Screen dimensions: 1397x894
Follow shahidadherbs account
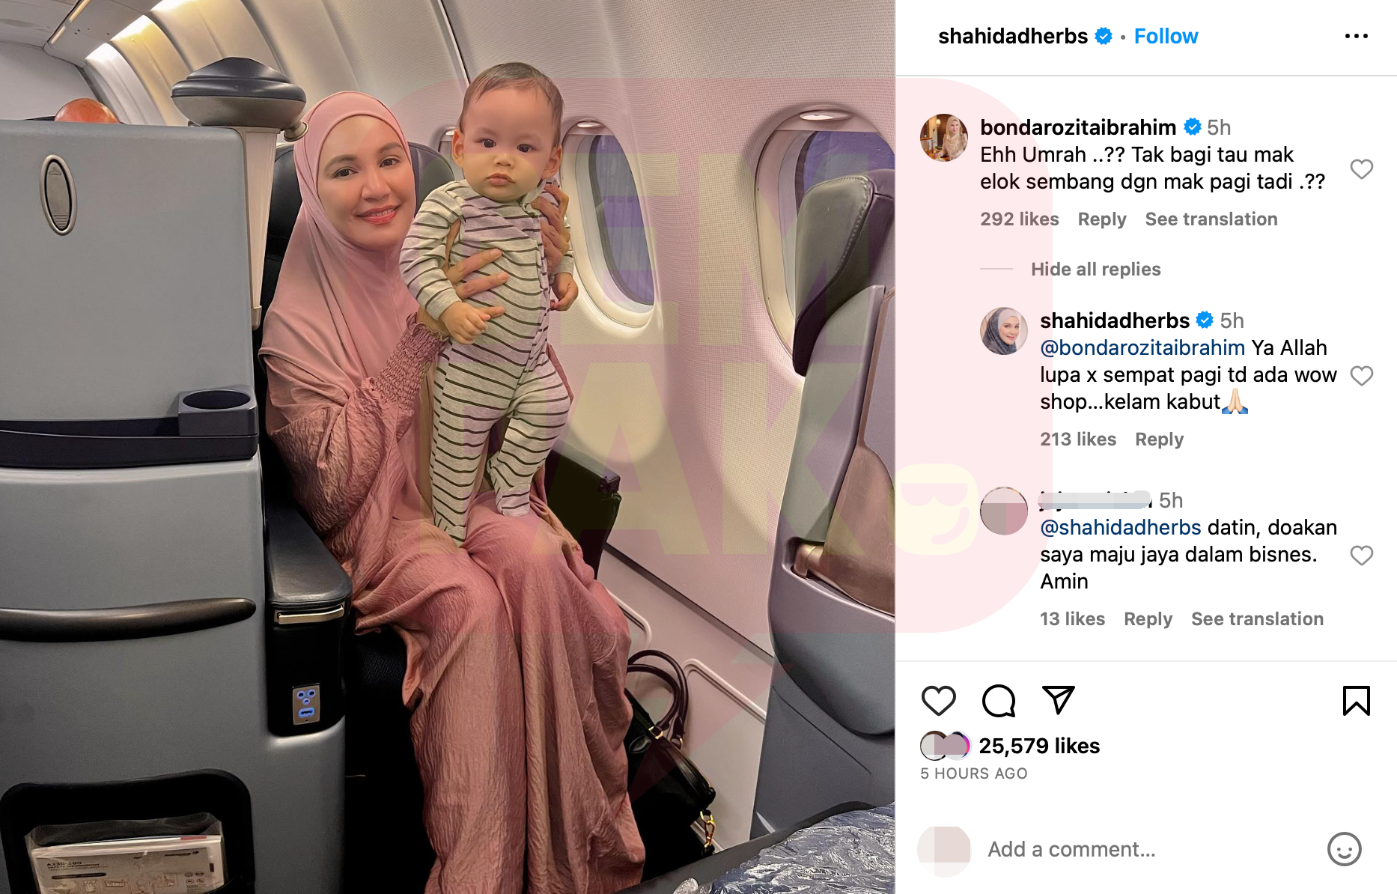1166,36
